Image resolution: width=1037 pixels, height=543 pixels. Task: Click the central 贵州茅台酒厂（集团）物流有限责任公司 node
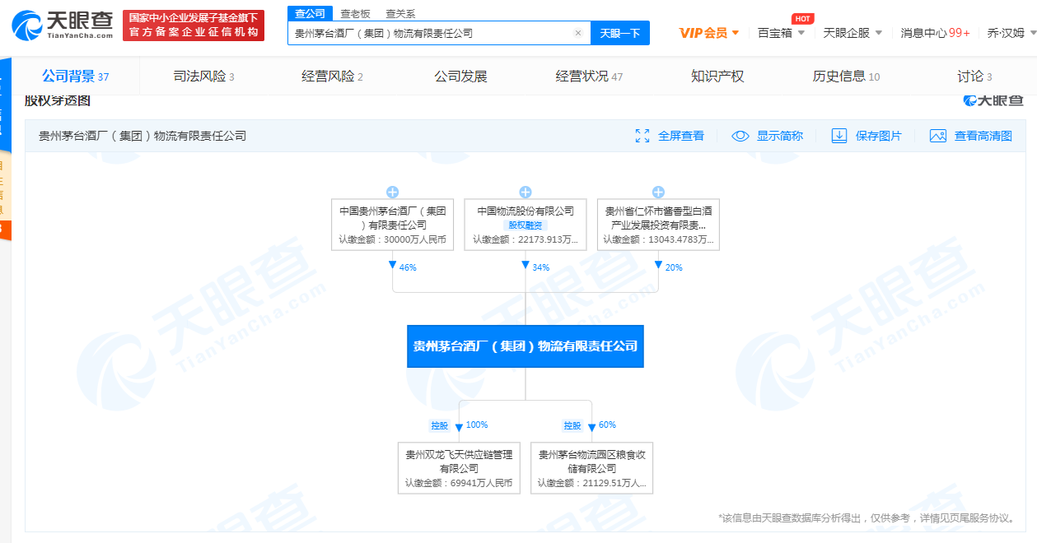coord(526,346)
